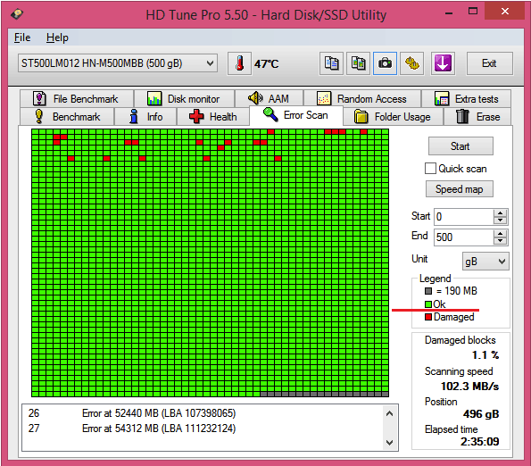The height and width of the screenshot is (466, 531).
Task: Click the camera save screenshot icon
Action: [385, 63]
